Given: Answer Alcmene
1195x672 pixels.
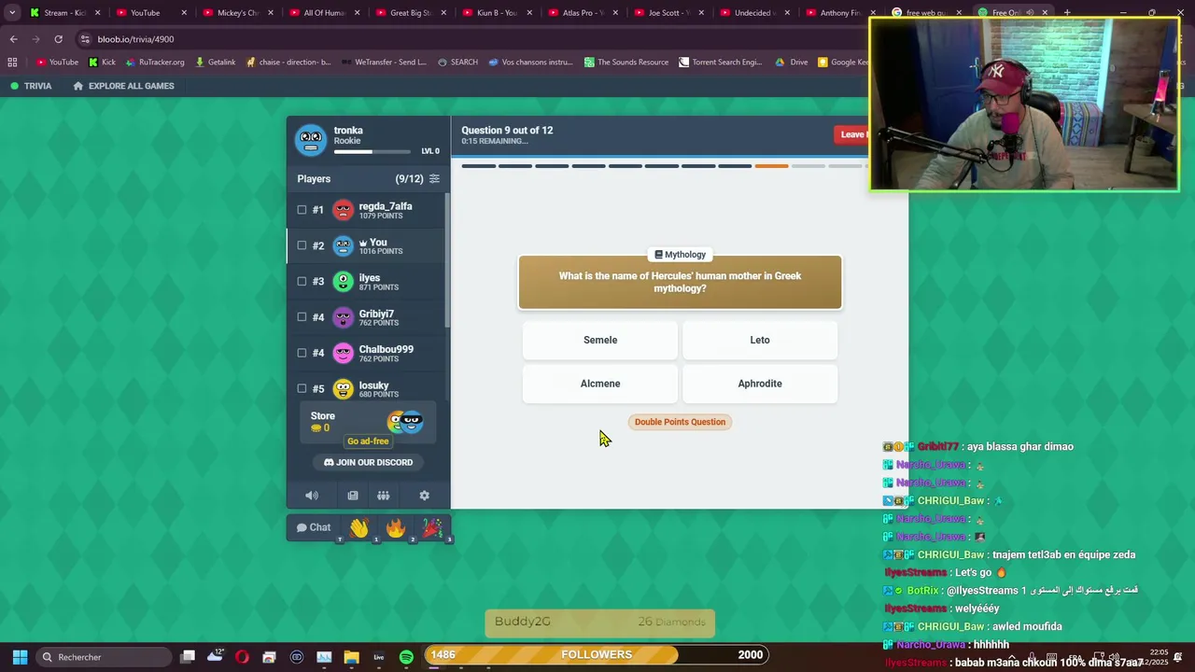Looking at the screenshot, I should [x=600, y=384].
